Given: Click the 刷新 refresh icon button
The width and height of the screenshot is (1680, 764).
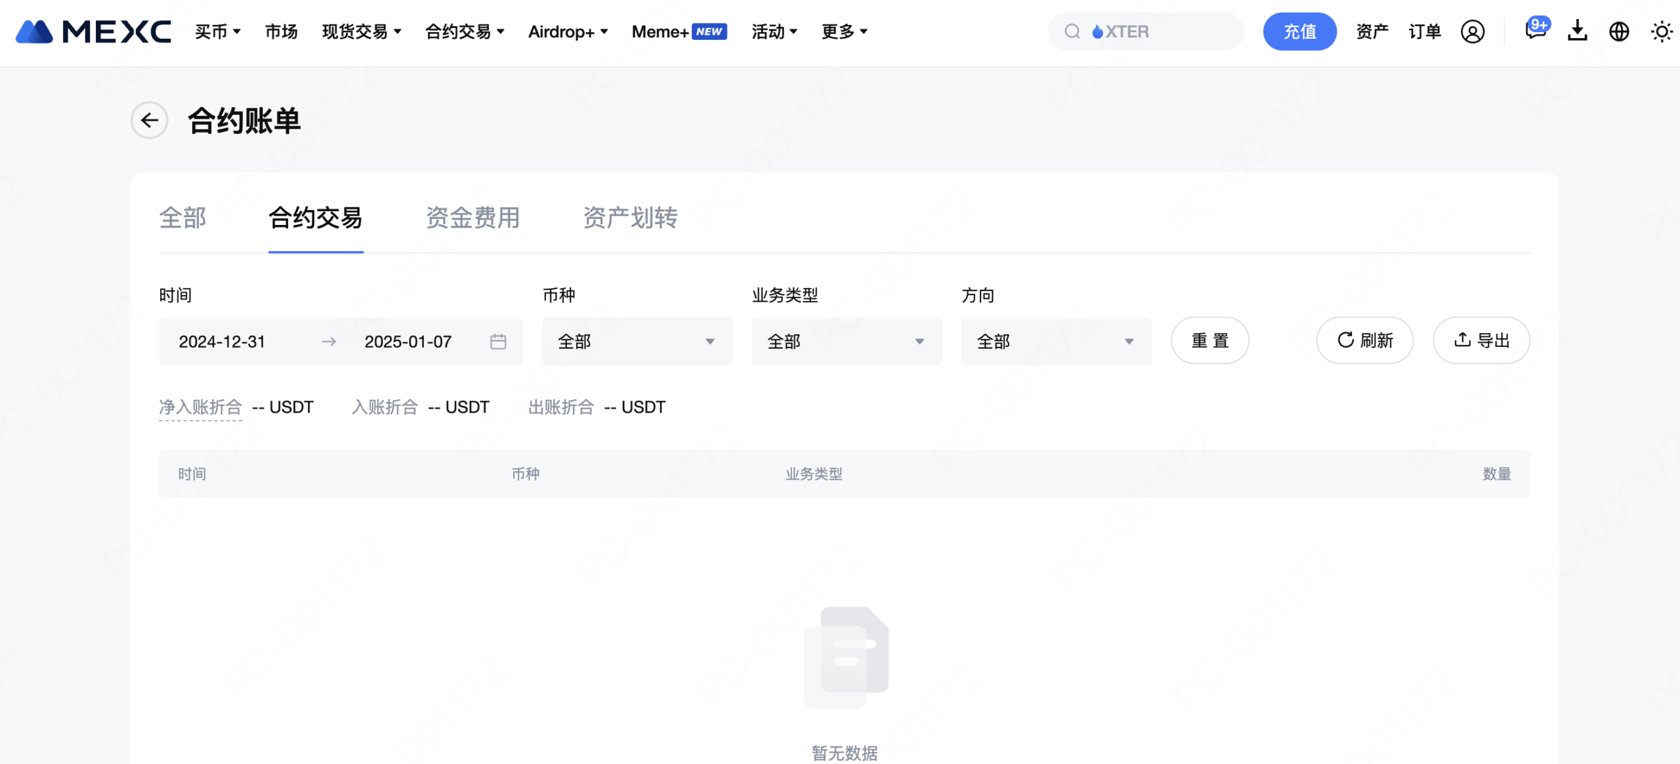Looking at the screenshot, I should (1365, 340).
